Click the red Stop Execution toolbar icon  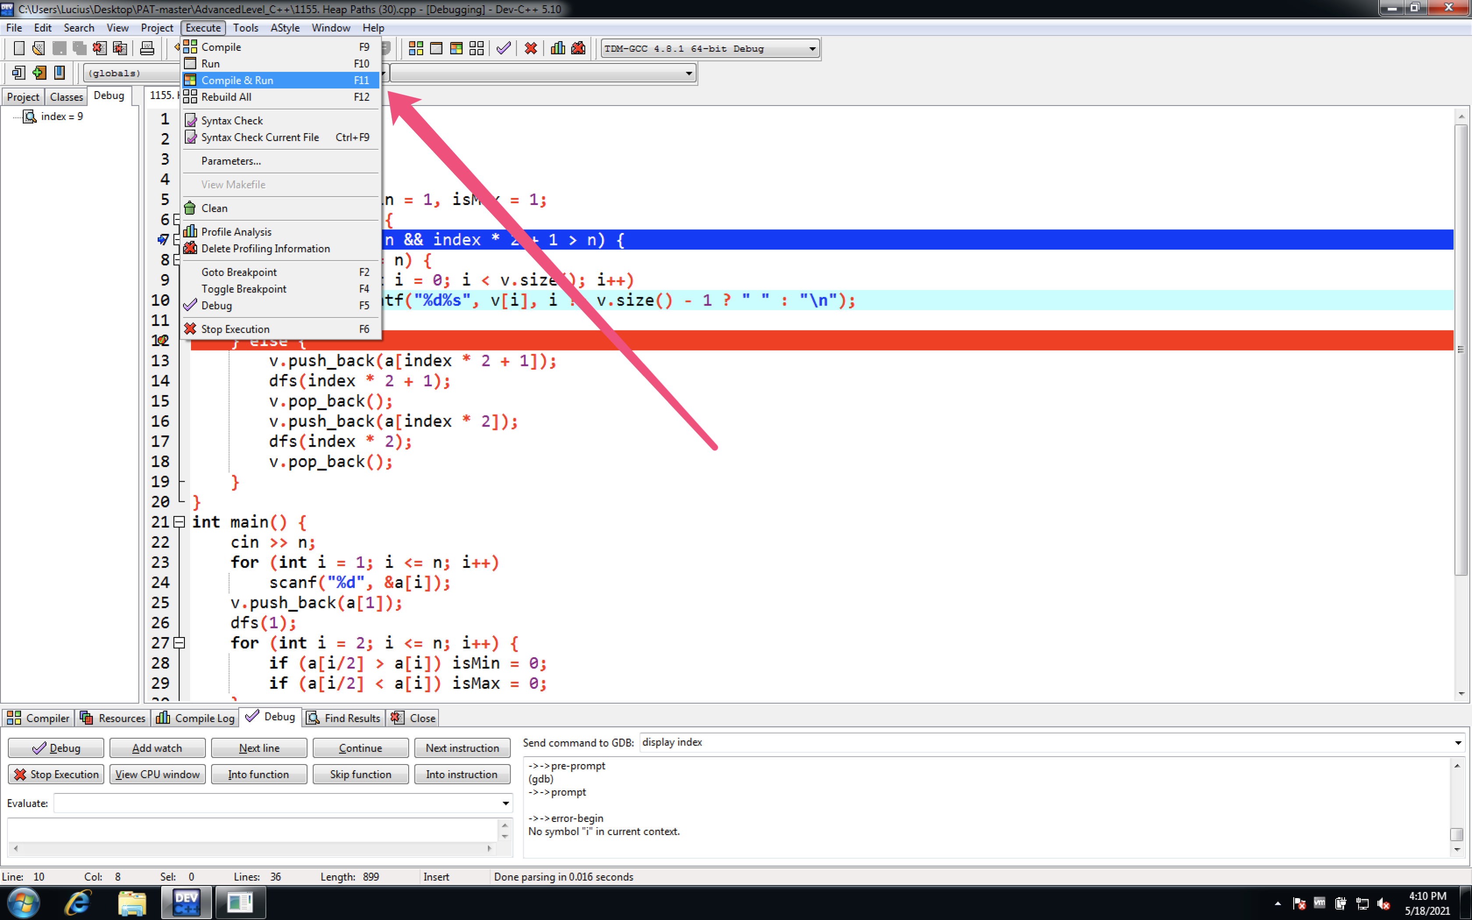point(531,48)
